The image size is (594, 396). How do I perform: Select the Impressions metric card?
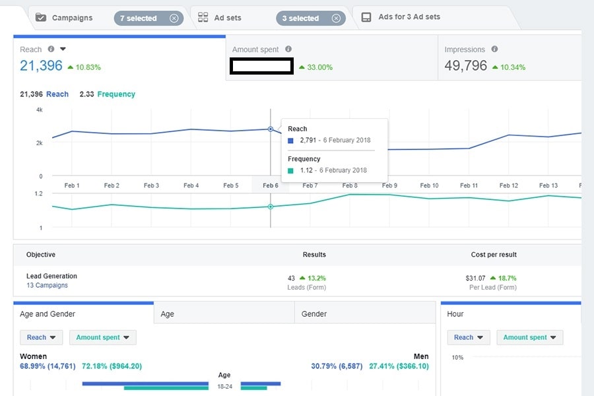(510, 58)
